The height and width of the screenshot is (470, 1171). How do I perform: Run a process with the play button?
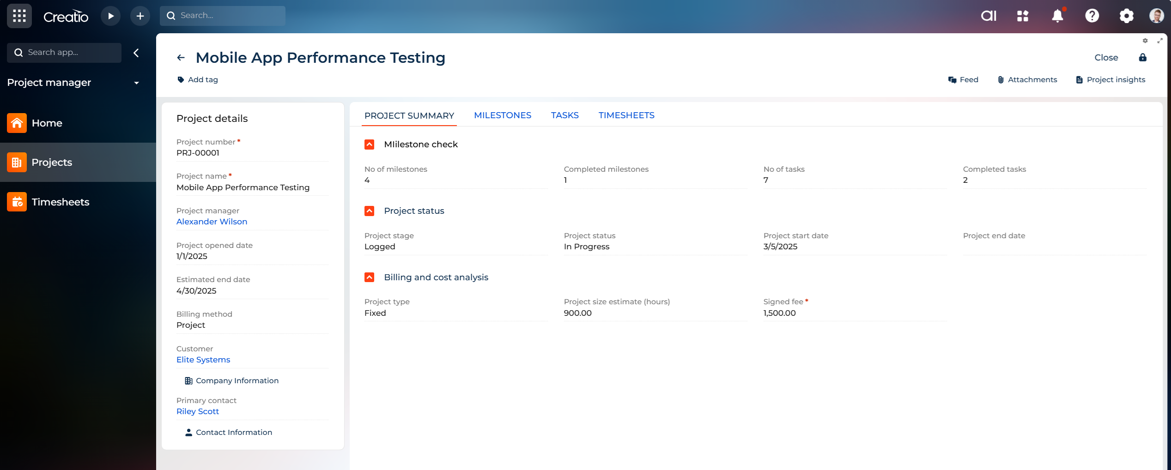coord(110,16)
